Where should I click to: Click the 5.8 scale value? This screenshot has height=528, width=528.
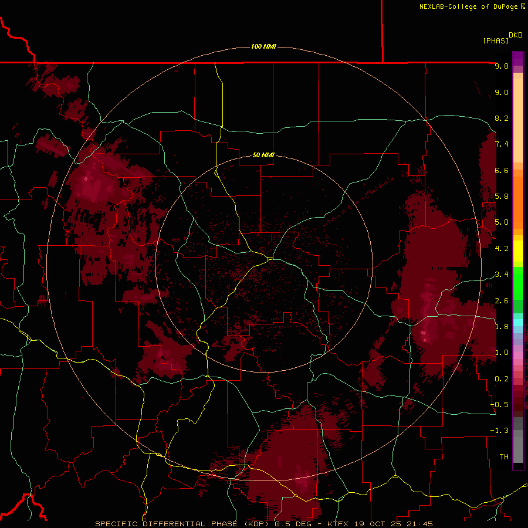click(x=502, y=197)
